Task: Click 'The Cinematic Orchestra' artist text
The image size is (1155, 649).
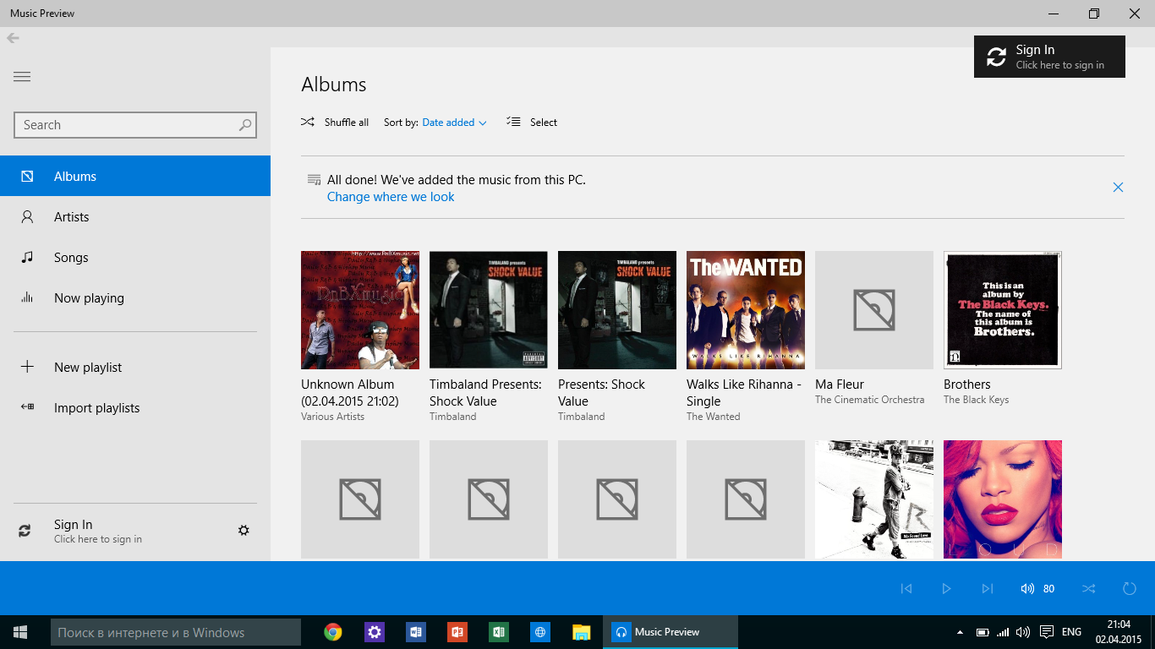Action: (x=870, y=400)
